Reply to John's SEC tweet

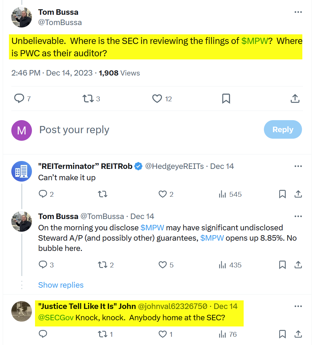(43, 334)
